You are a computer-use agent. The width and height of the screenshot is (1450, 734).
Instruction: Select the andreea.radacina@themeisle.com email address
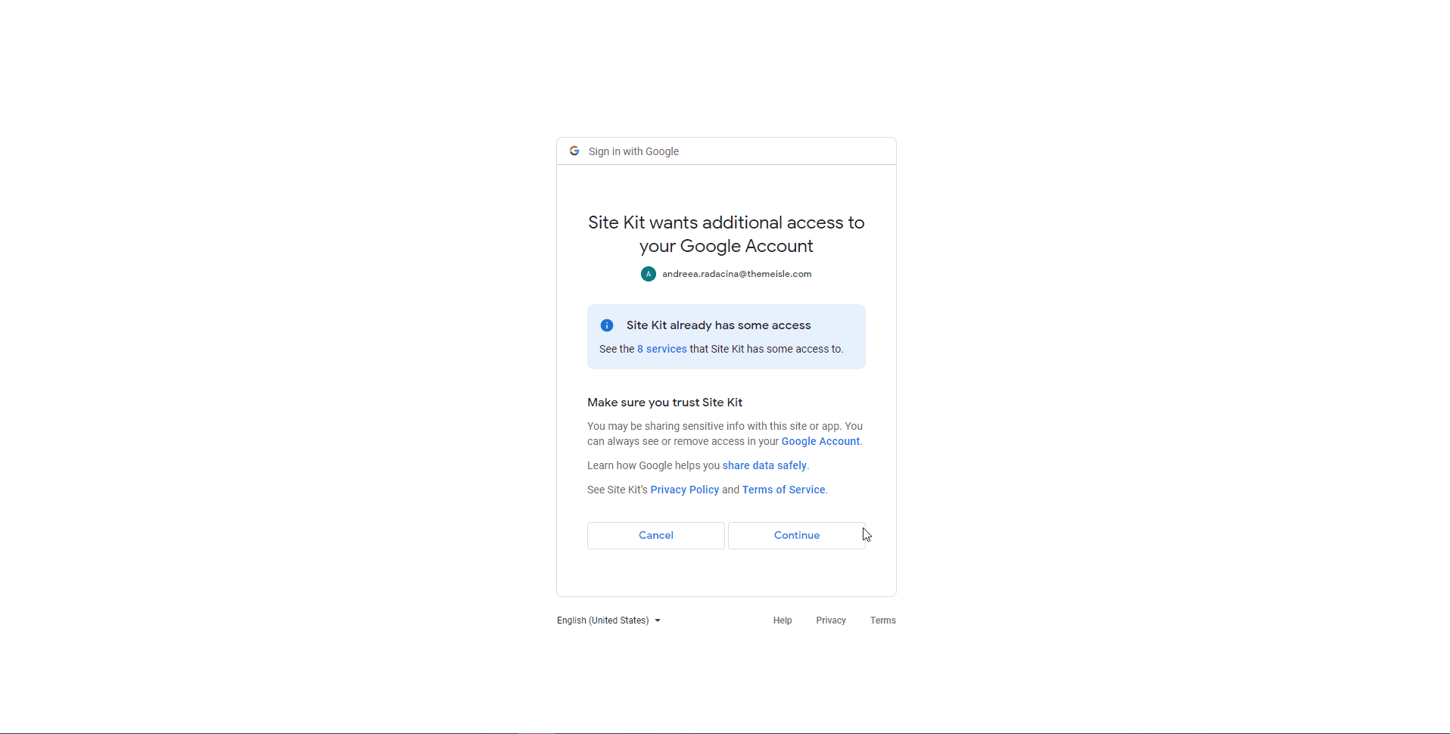(x=736, y=274)
